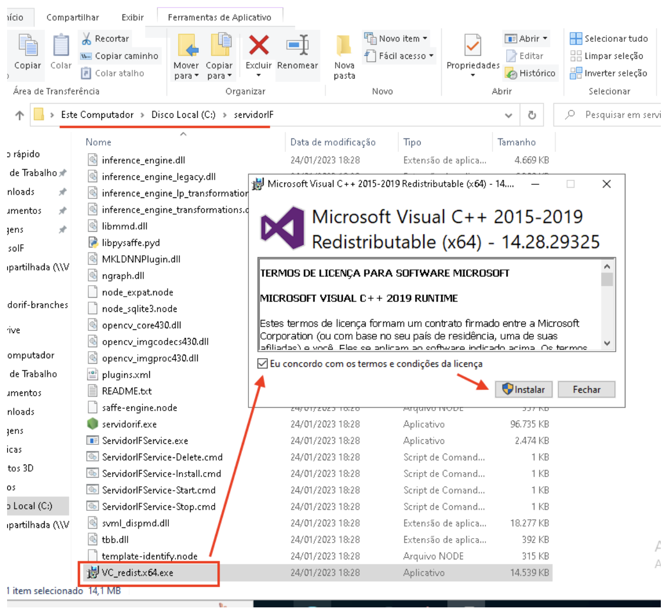Click the Propriedades icon
Viewport: 669px width, 615px height.
tap(473, 46)
